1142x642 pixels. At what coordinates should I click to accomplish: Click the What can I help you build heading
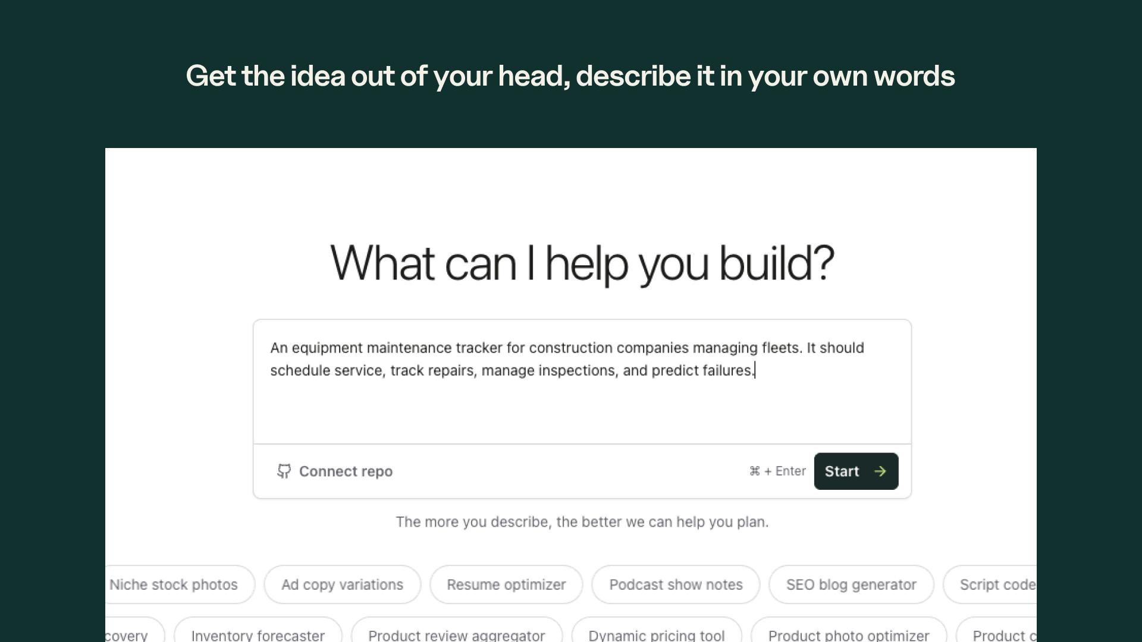coord(582,263)
